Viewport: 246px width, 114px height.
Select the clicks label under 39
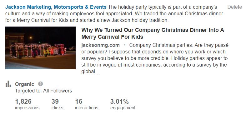58,108
